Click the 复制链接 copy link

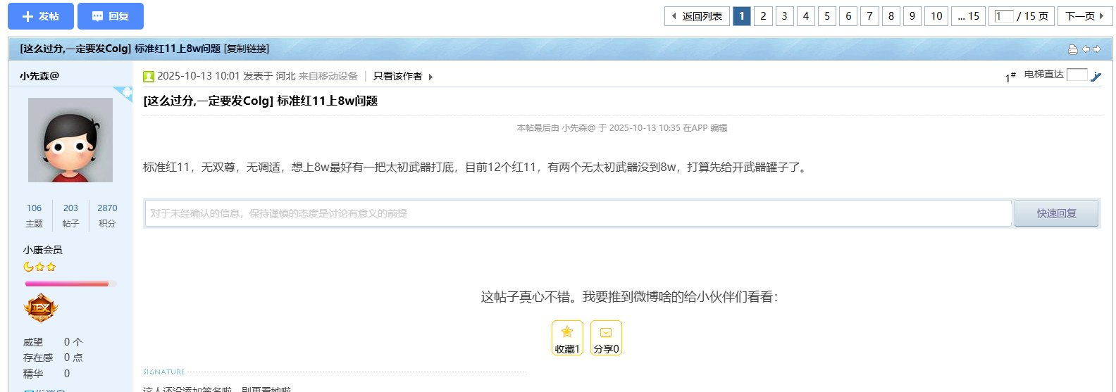pos(247,49)
